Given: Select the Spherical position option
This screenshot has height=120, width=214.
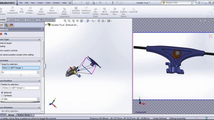Looking at the screenshot, I should point(2,93).
